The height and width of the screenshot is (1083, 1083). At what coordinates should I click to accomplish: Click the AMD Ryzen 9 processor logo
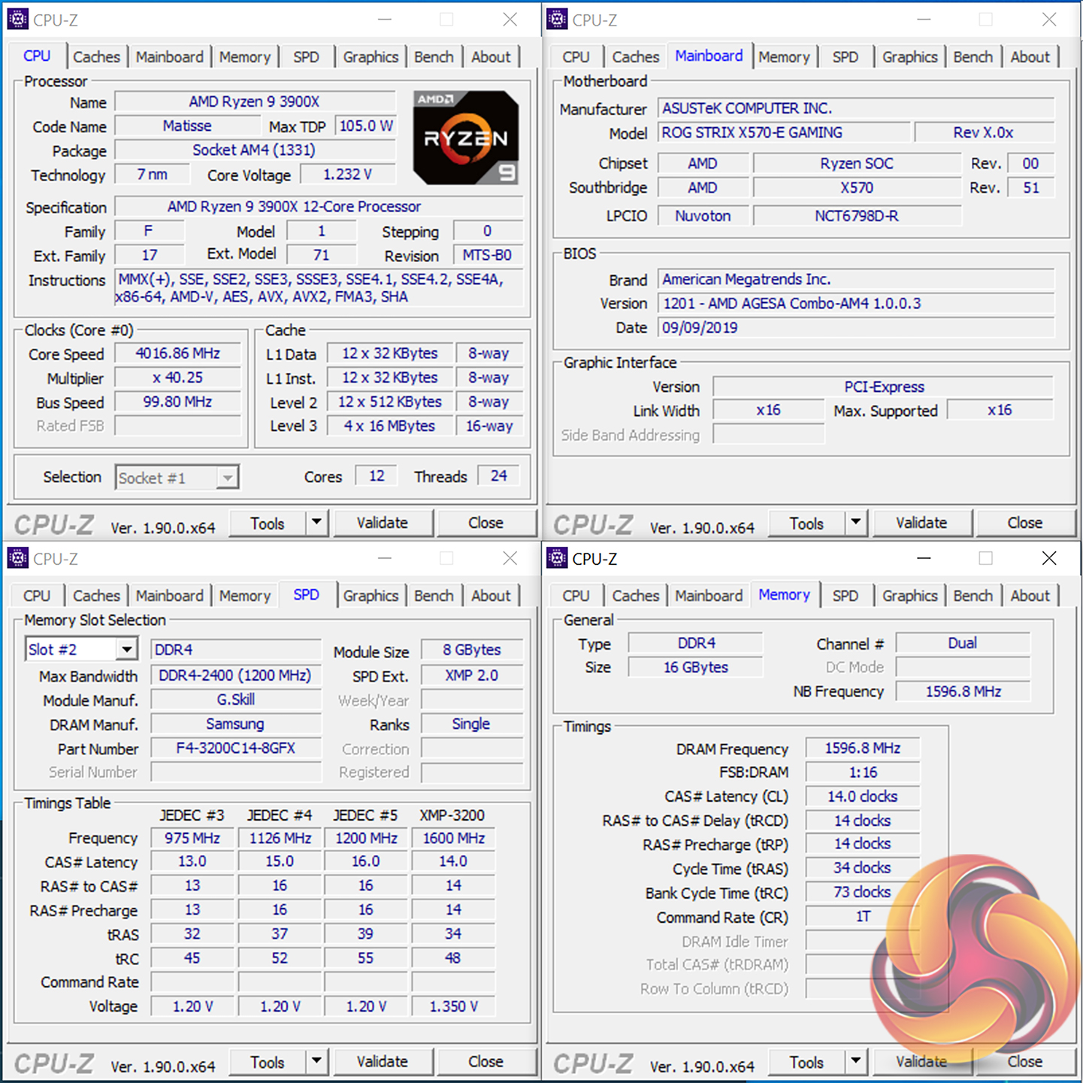click(x=466, y=138)
